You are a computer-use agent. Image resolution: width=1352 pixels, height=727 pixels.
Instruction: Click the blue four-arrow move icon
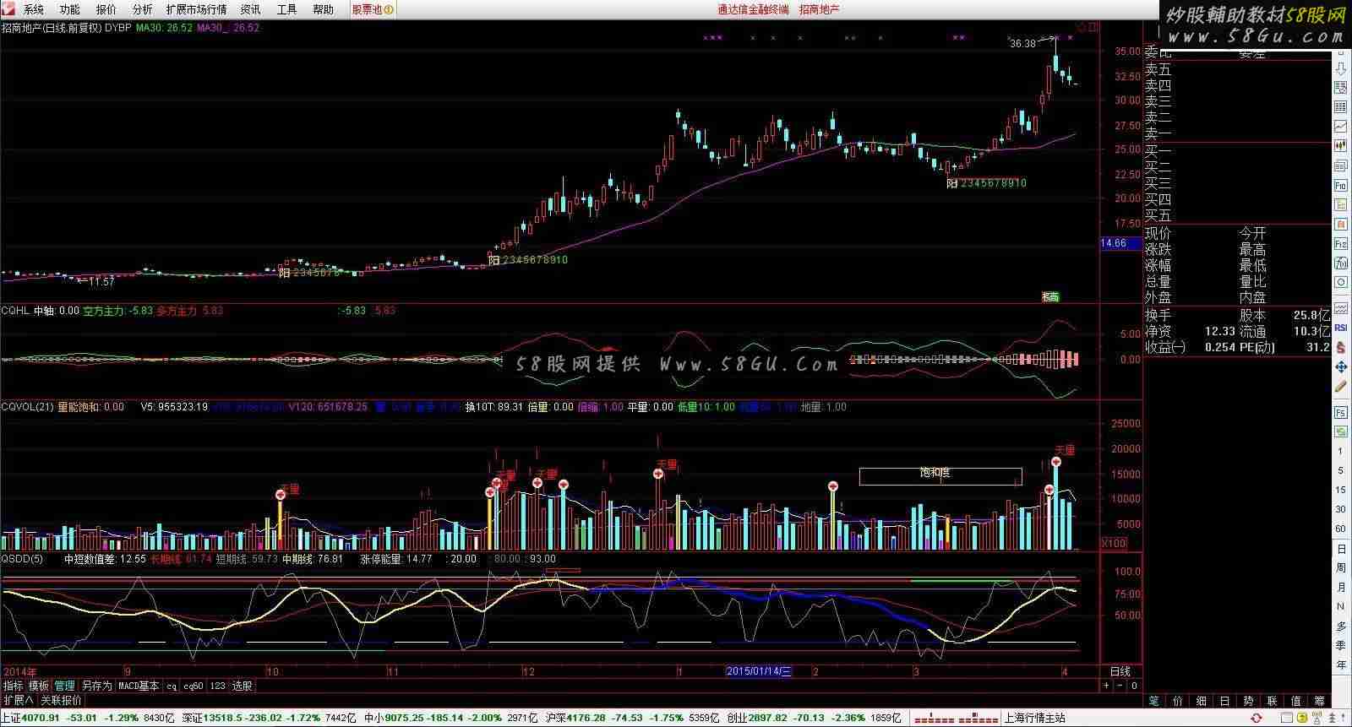tap(1341, 367)
